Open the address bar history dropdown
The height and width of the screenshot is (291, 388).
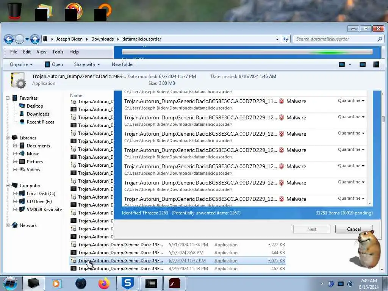pos(277,39)
